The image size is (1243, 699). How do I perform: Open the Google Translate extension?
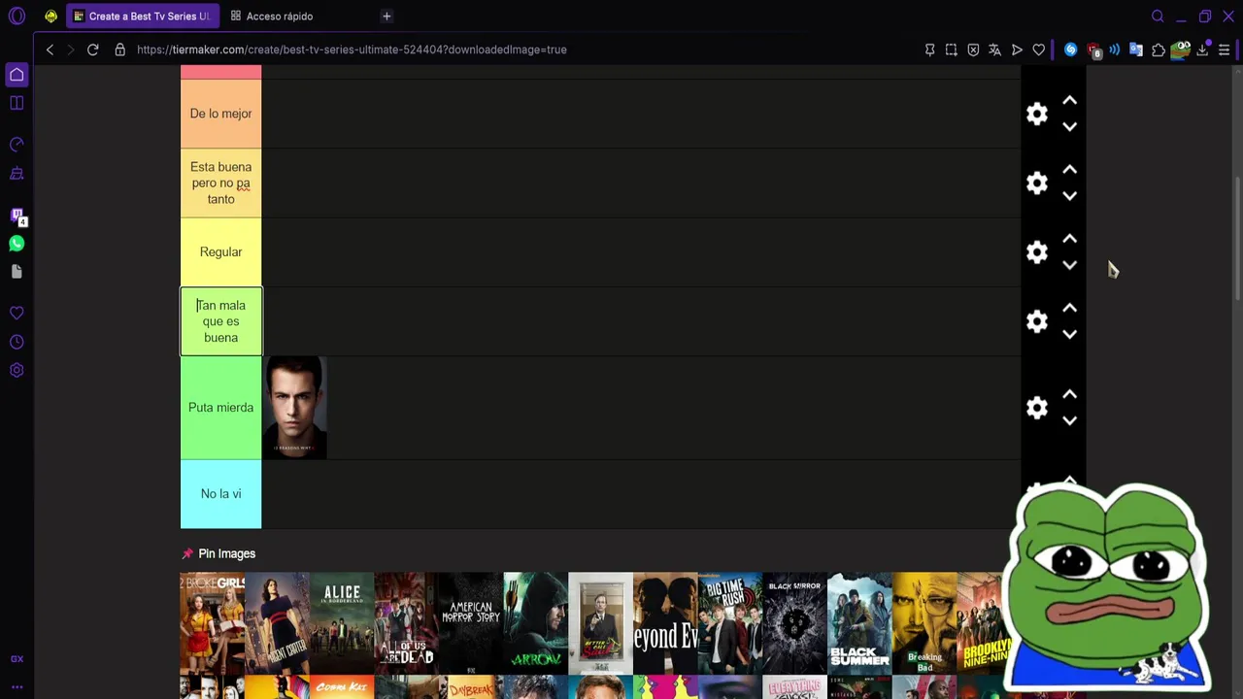click(x=1136, y=50)
